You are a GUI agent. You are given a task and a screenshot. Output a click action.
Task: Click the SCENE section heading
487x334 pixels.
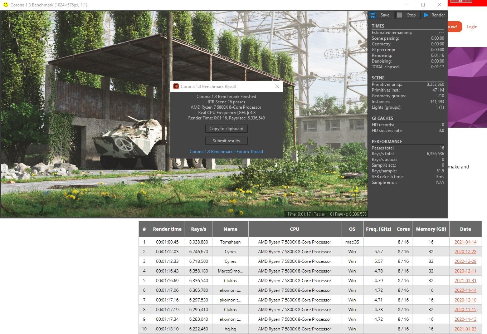click(x=378, y=78)
